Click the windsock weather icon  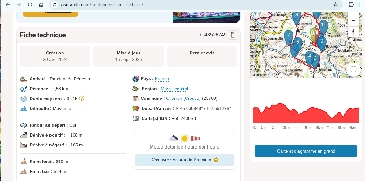(196, 138)
